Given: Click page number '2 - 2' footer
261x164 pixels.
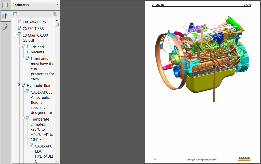Looking at the screenshot, I should click(x=154, y=159).
